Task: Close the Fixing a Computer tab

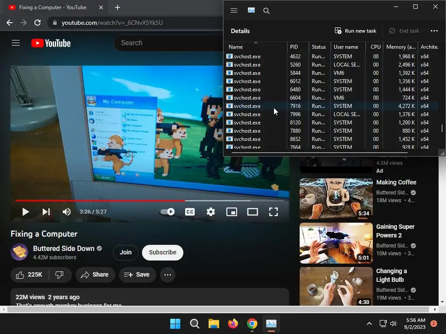Action: tap(101, 7)
